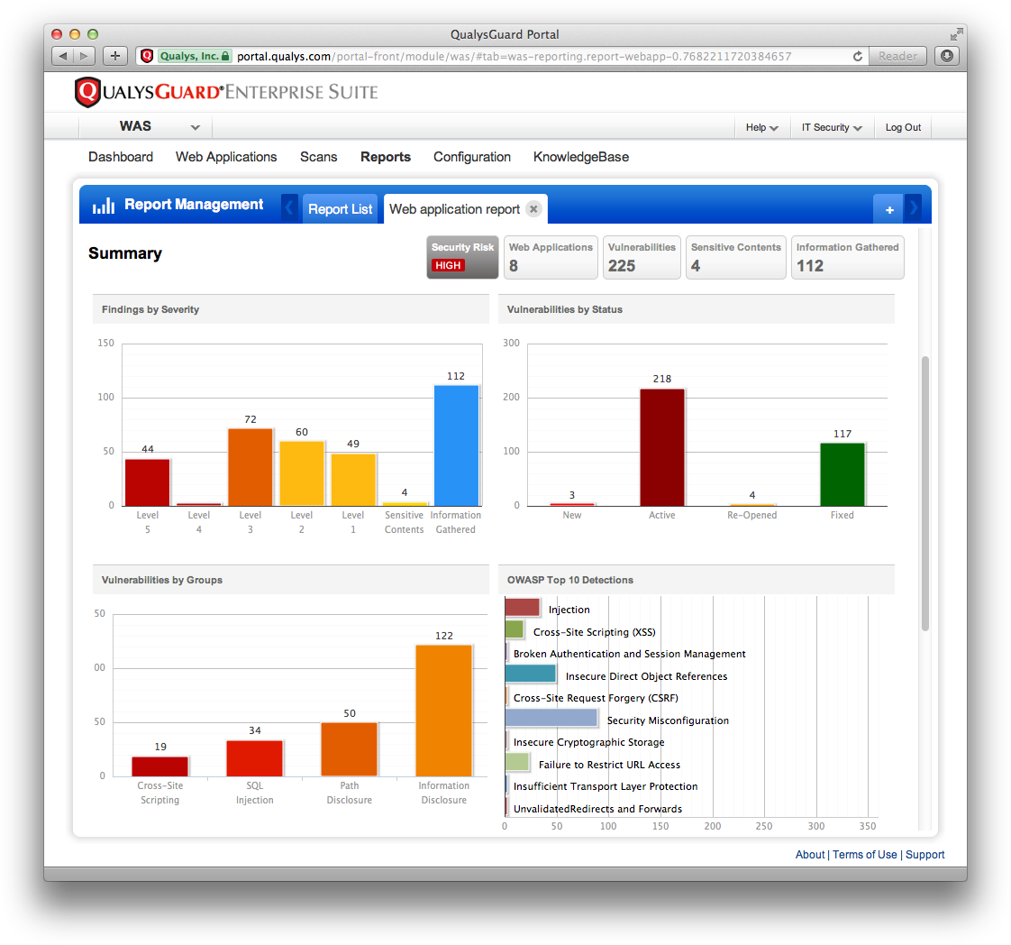The width and height of the screenshot is (1011, 945).
Task: Click the blue Information Gathered bar showing 112
Action: 457,445
